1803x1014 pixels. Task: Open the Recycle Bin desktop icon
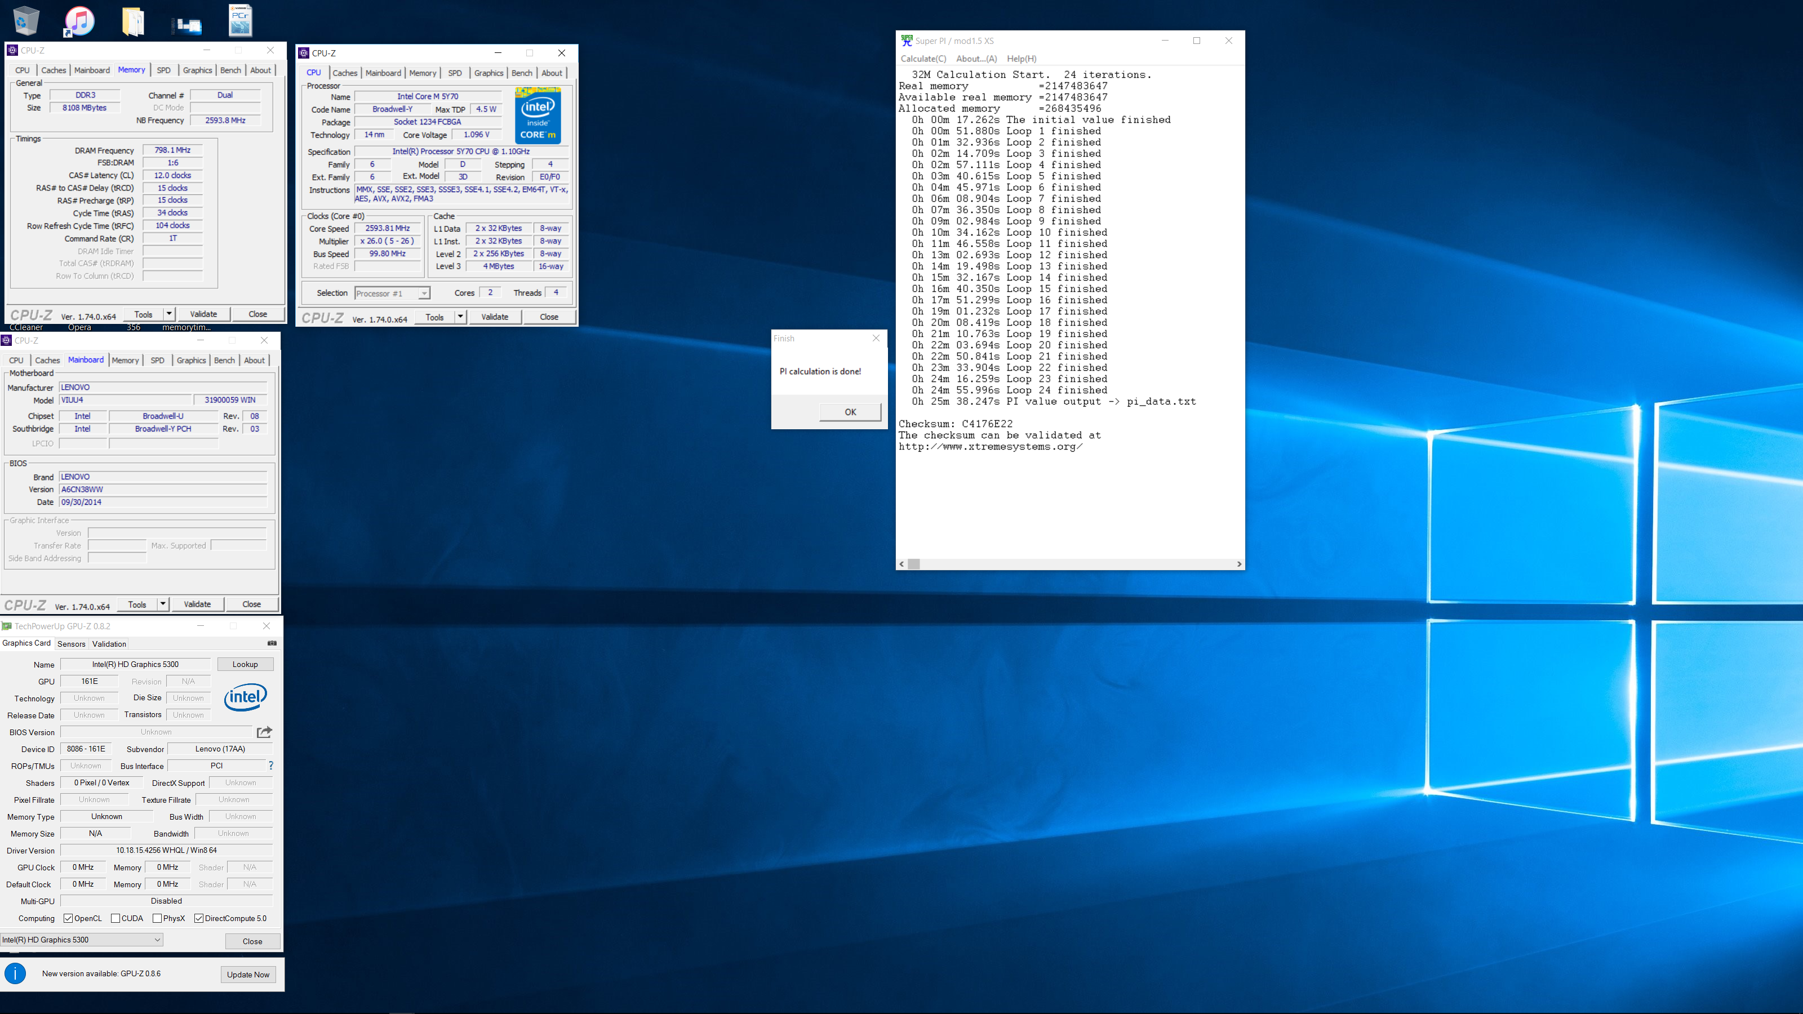26,20
